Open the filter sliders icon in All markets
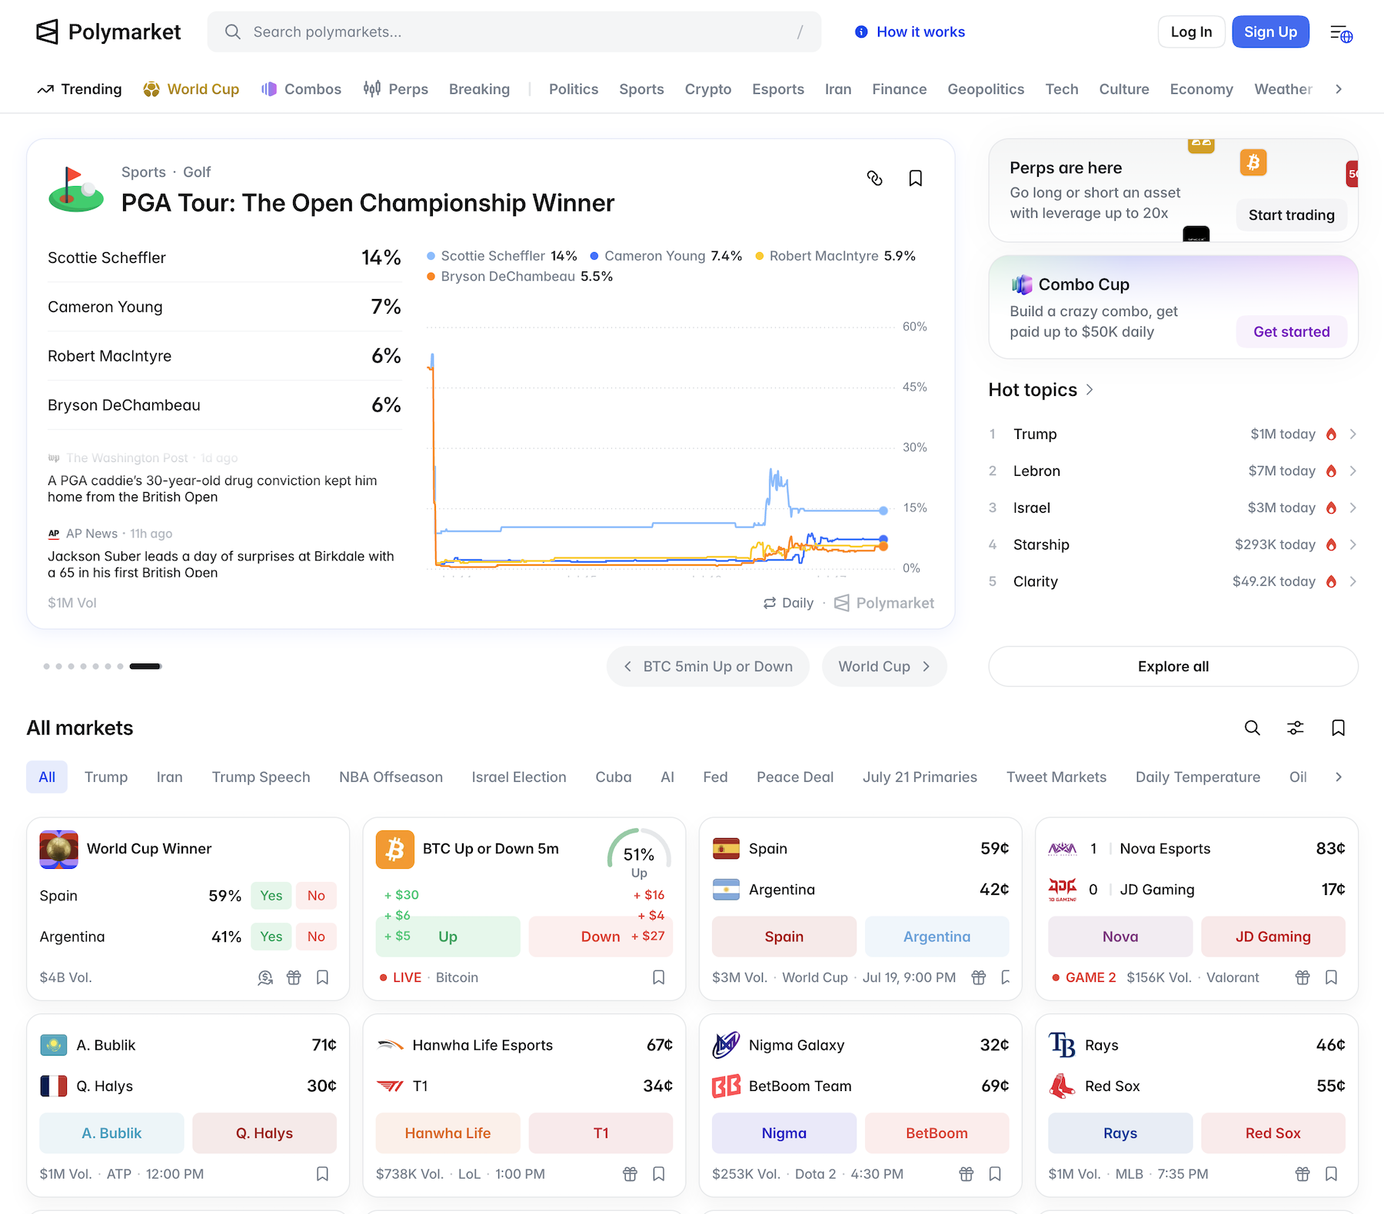 pyautogui.click(x=1295, y=728)
